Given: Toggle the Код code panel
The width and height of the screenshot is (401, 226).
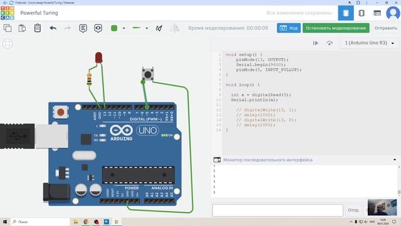Looking at the screenshot, I should [x=288, y=28].
